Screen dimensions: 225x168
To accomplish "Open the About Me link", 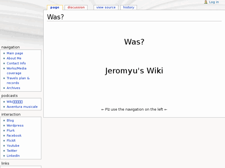I will point(14,58).
